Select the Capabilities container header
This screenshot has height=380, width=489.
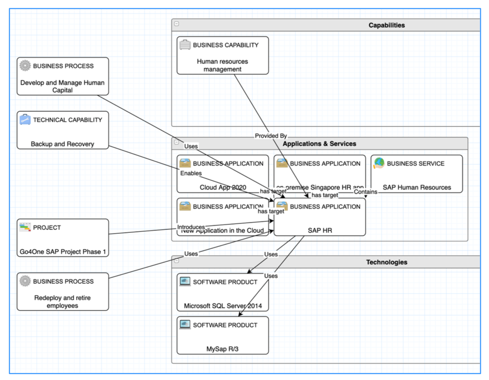pos(326,25)
